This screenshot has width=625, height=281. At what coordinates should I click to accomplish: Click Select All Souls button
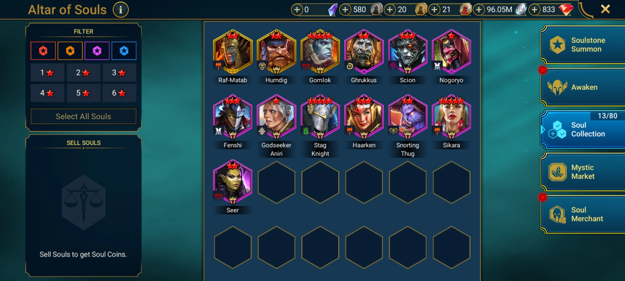(x=83, y=116)
